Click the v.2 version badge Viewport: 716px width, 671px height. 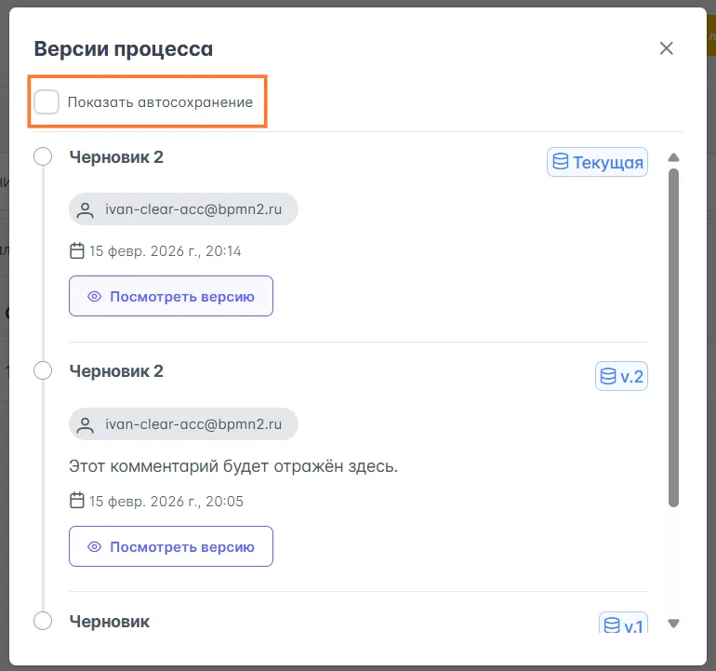pyautogui.click(x=621, y=376)
